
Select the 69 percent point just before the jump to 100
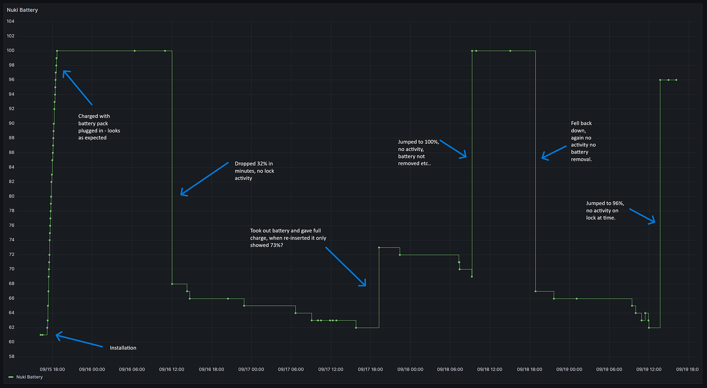[471, 276]
